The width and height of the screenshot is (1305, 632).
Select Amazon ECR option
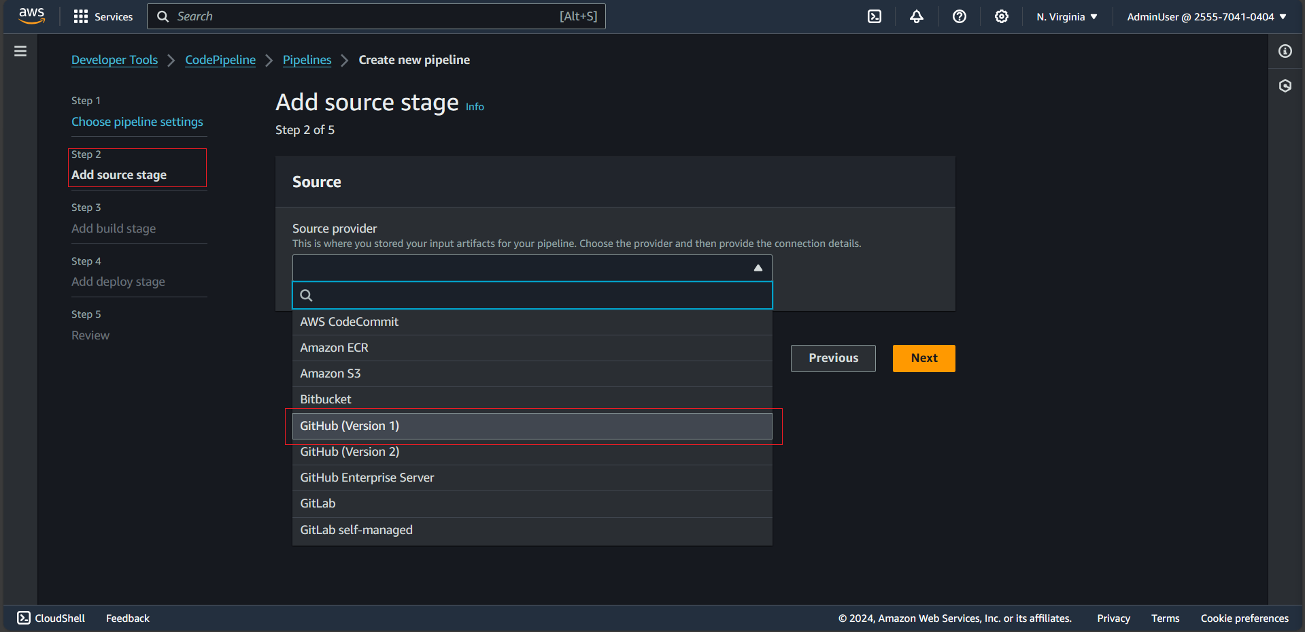(532, 348)
